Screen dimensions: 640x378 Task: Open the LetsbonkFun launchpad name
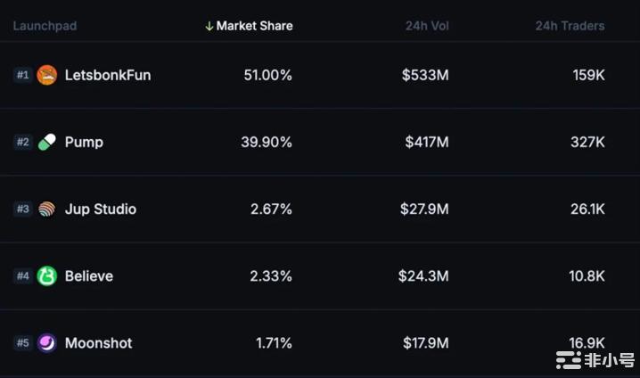[108, 75]
